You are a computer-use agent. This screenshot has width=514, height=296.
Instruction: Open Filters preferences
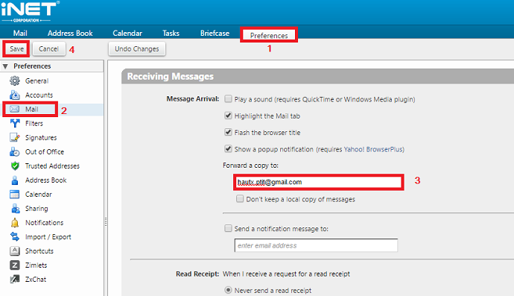point(34,123)
